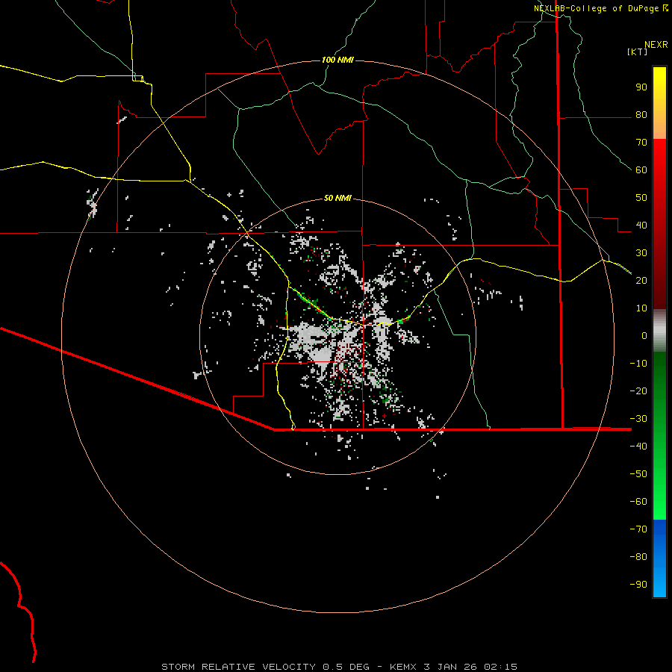Pick the yellow-orange segment of the color bar
This screenshot has width=672, height=672.
(x=659, y=103)
